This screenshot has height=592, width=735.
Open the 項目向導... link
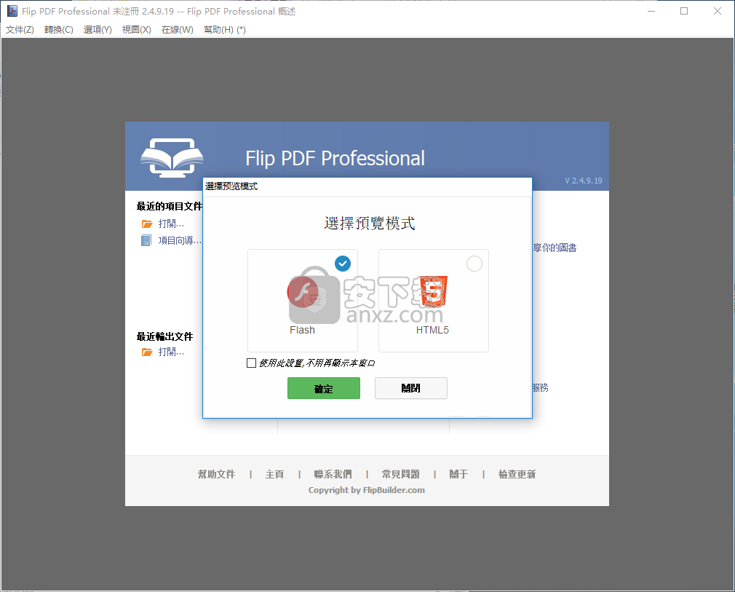(x=180, y=240)
